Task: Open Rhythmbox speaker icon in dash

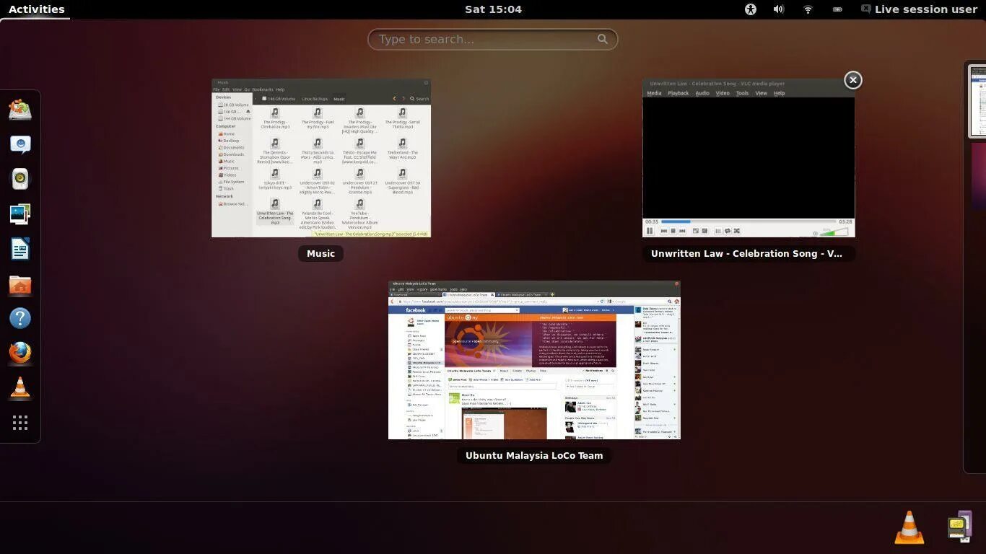Action: pos(20,179)
